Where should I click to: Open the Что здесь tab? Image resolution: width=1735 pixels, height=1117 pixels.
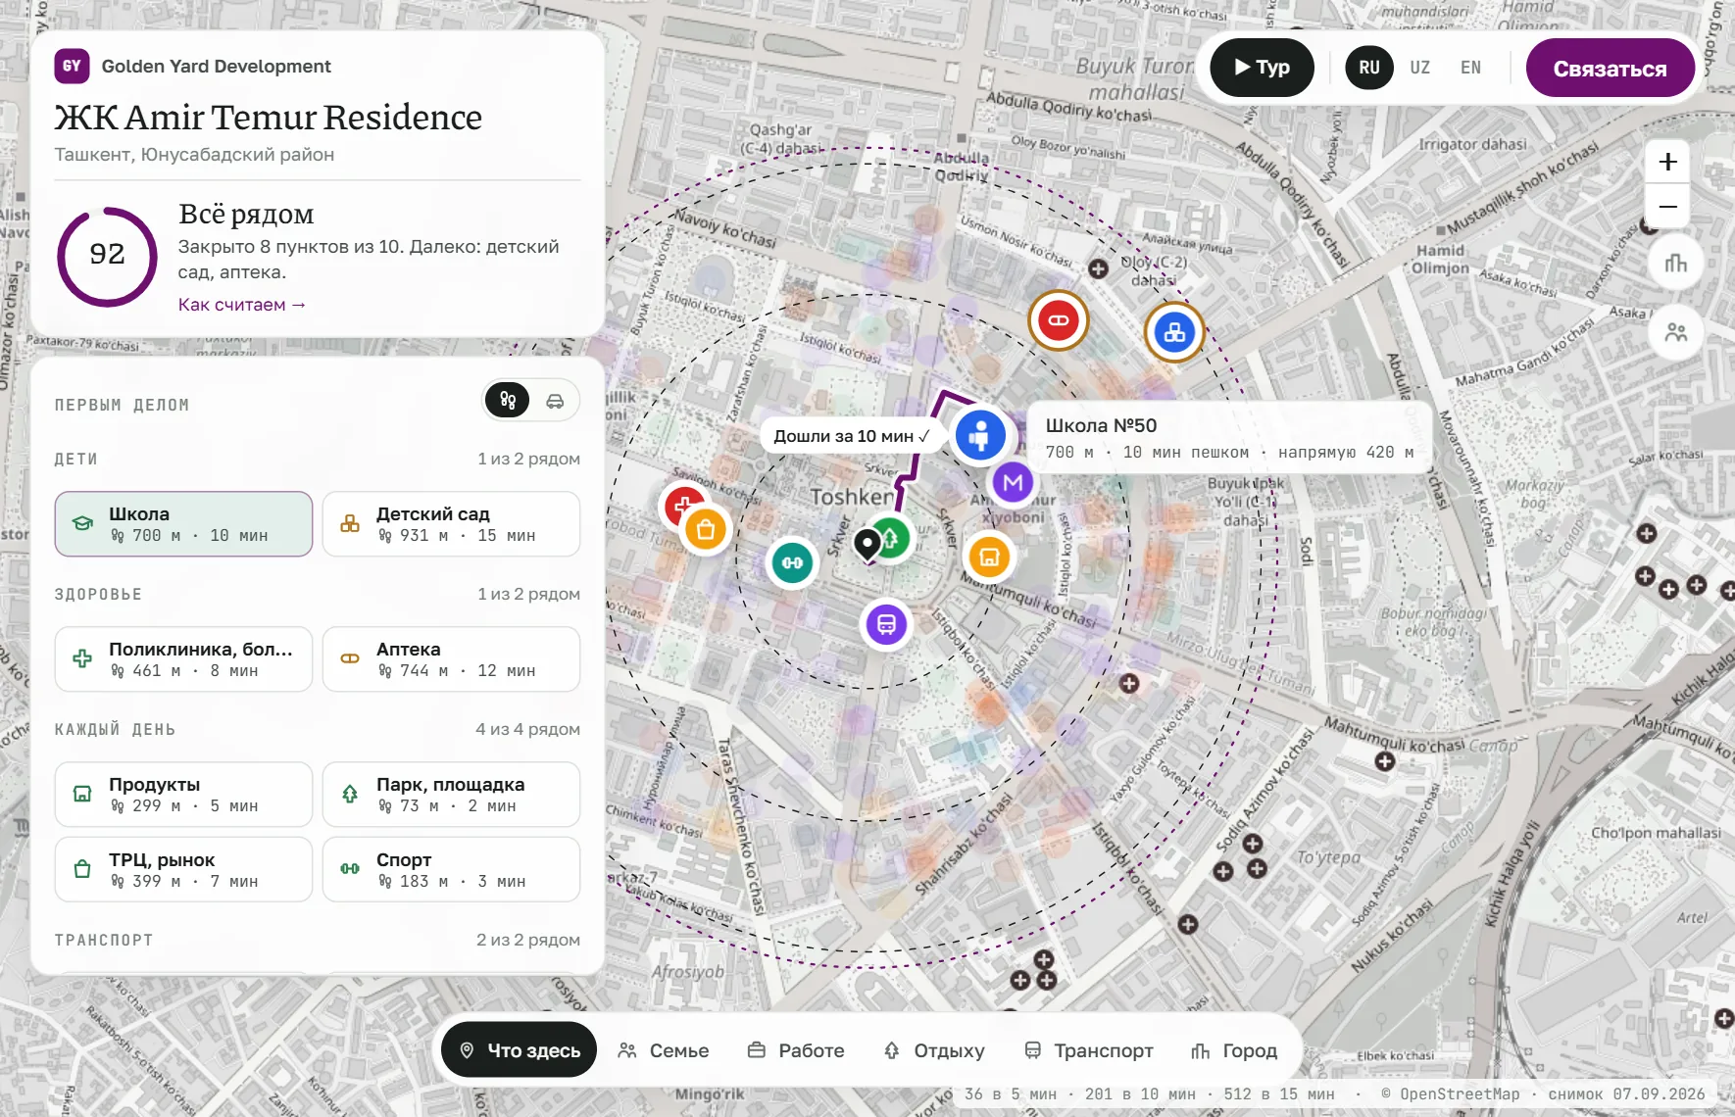[520, 1050]
